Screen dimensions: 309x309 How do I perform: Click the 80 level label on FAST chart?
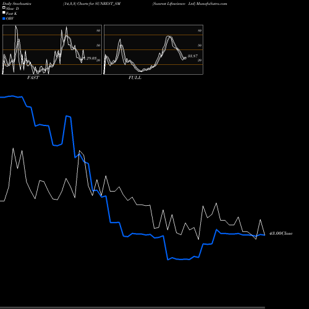(98, 30)
